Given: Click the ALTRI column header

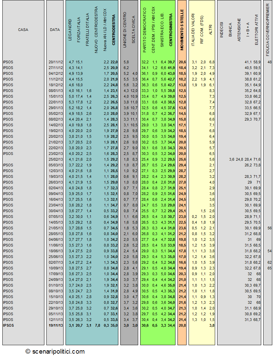Looking at the screenshot, I should pos(211,30).
